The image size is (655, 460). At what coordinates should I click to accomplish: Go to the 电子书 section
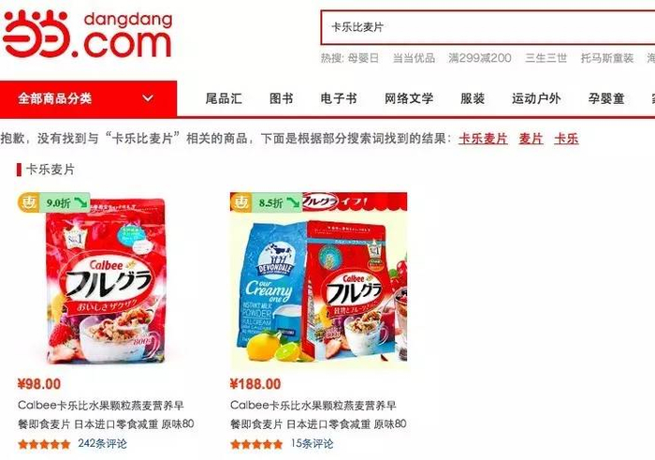point(339,98)
